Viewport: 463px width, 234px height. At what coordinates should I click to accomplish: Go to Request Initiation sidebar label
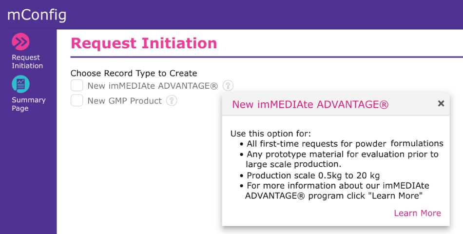pos(27,61)
